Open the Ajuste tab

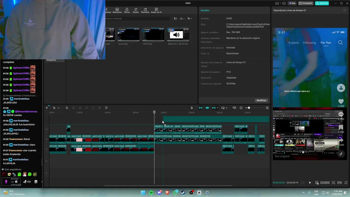click(136, 10)
